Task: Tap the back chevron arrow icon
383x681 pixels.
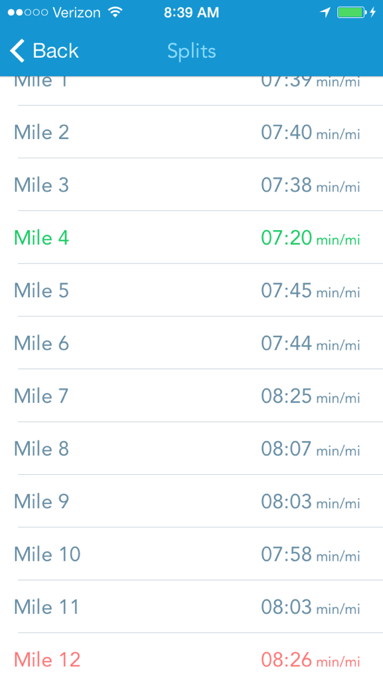Action: pos(16,51)
